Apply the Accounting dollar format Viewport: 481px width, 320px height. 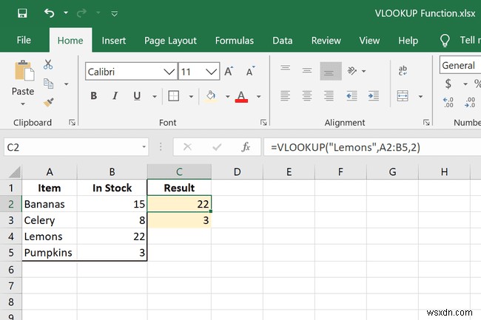[x=448, y=84]
